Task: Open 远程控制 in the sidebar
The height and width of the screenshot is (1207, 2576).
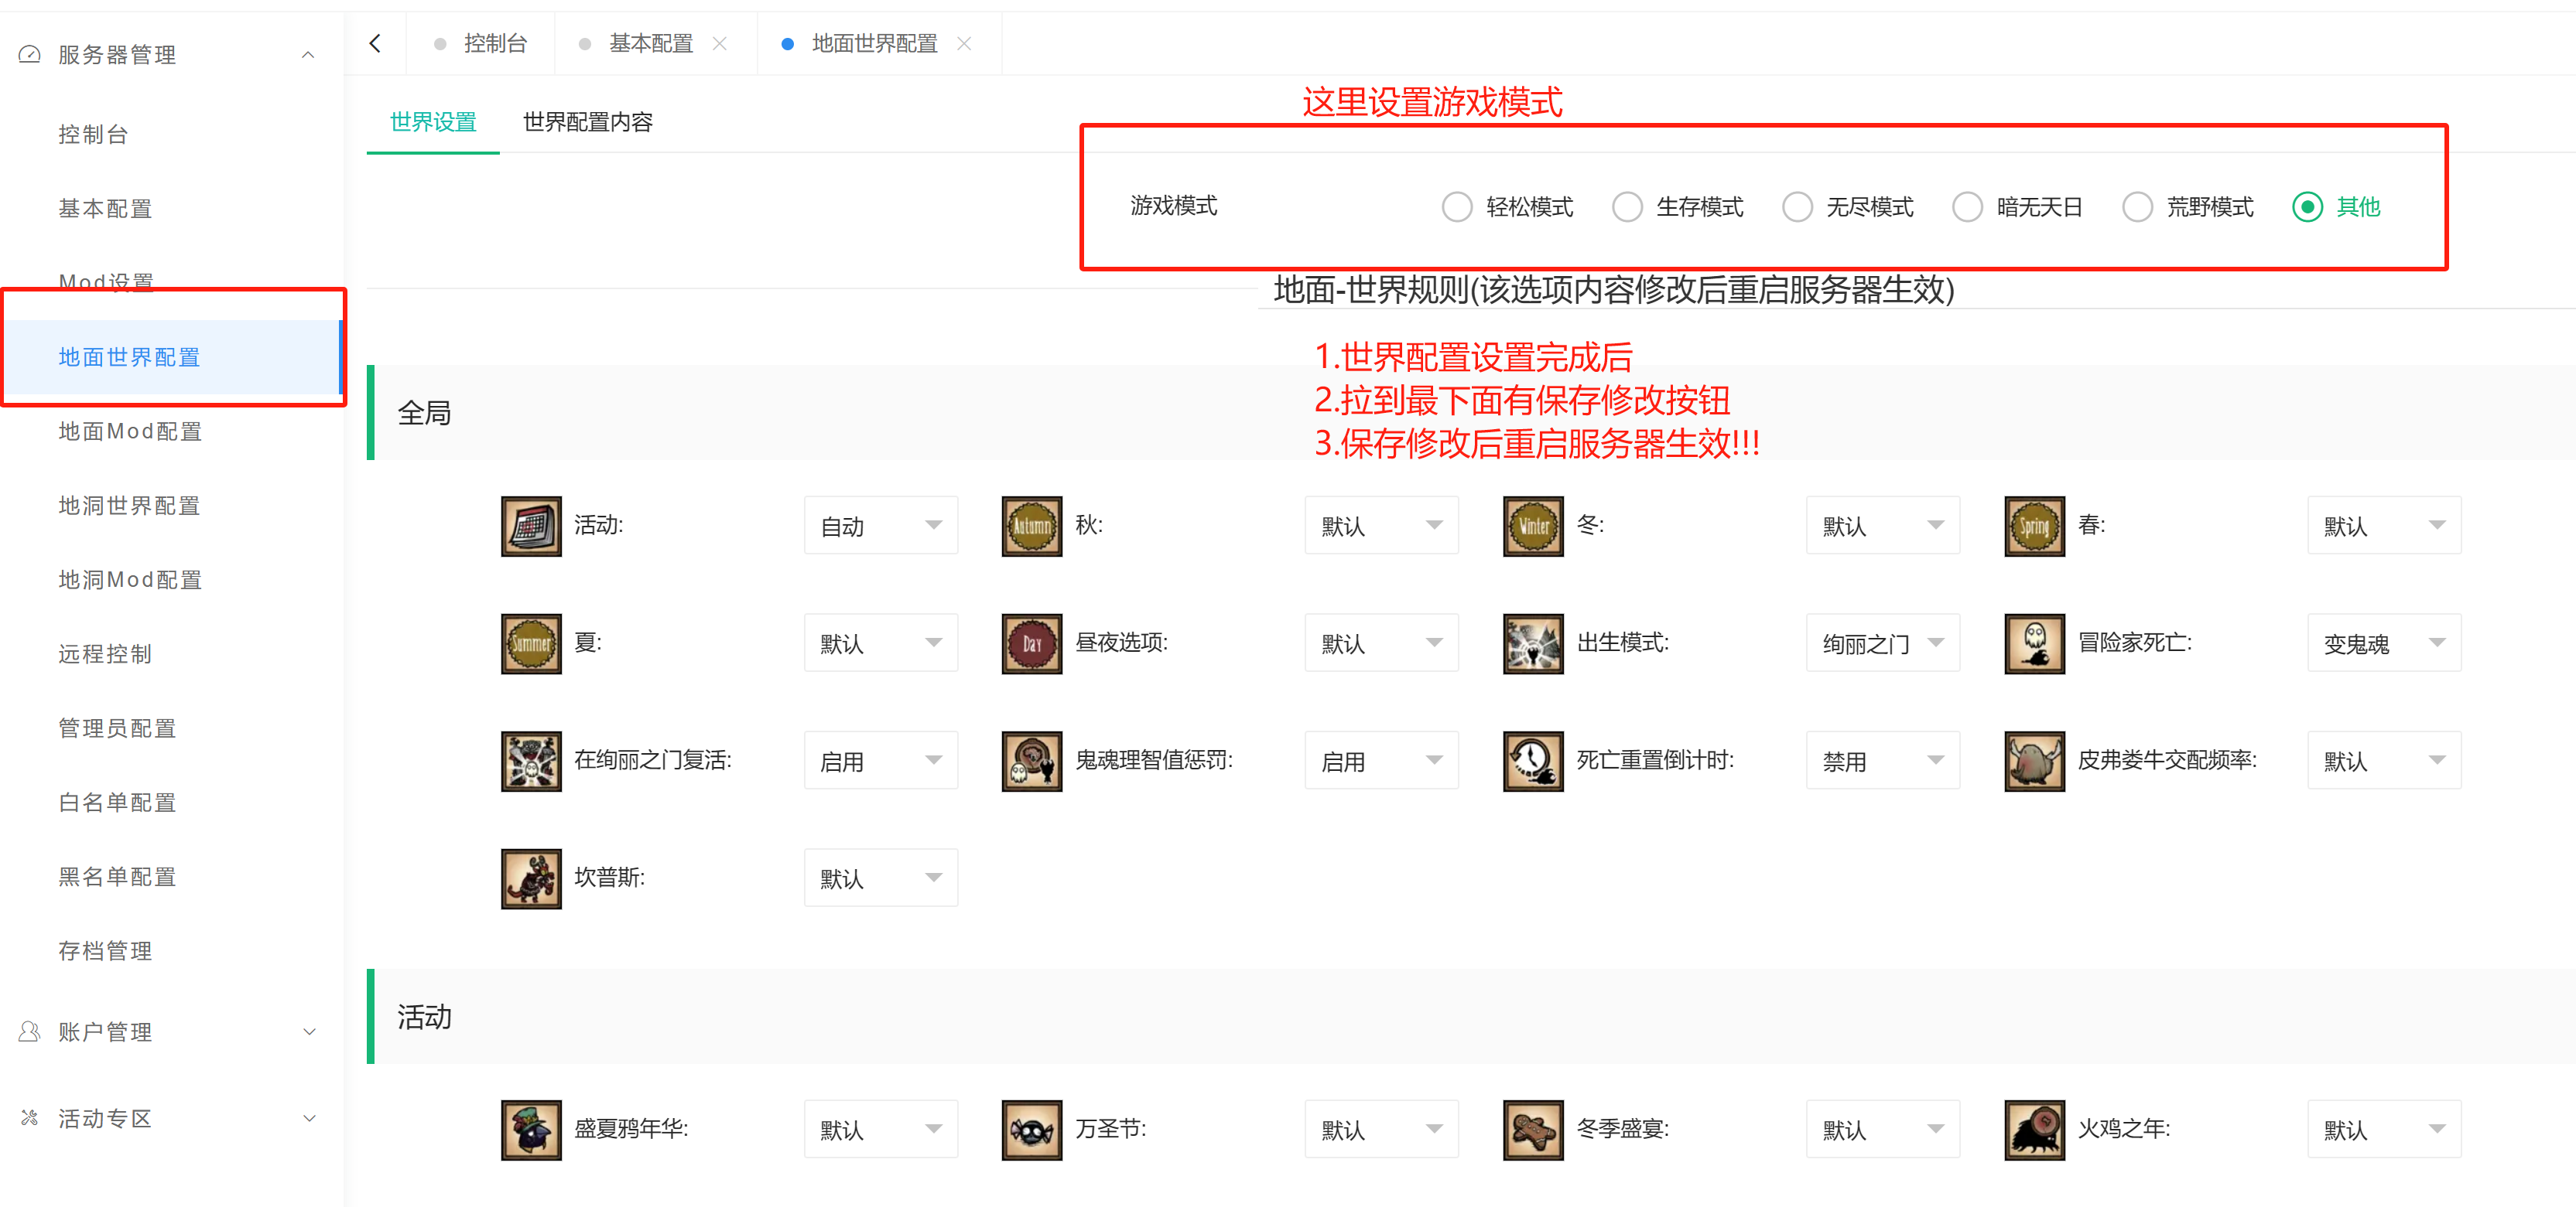Action: click(x=105, y=653)
